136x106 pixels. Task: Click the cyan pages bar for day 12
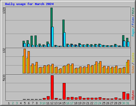pyautogui.click(x=53, y=37)
